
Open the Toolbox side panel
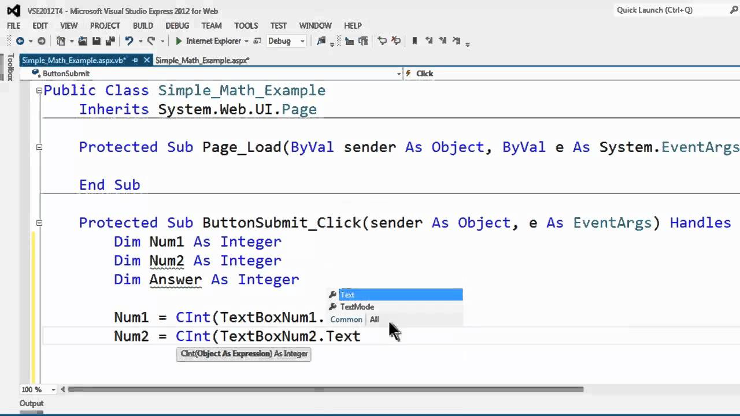pos(10,67)
